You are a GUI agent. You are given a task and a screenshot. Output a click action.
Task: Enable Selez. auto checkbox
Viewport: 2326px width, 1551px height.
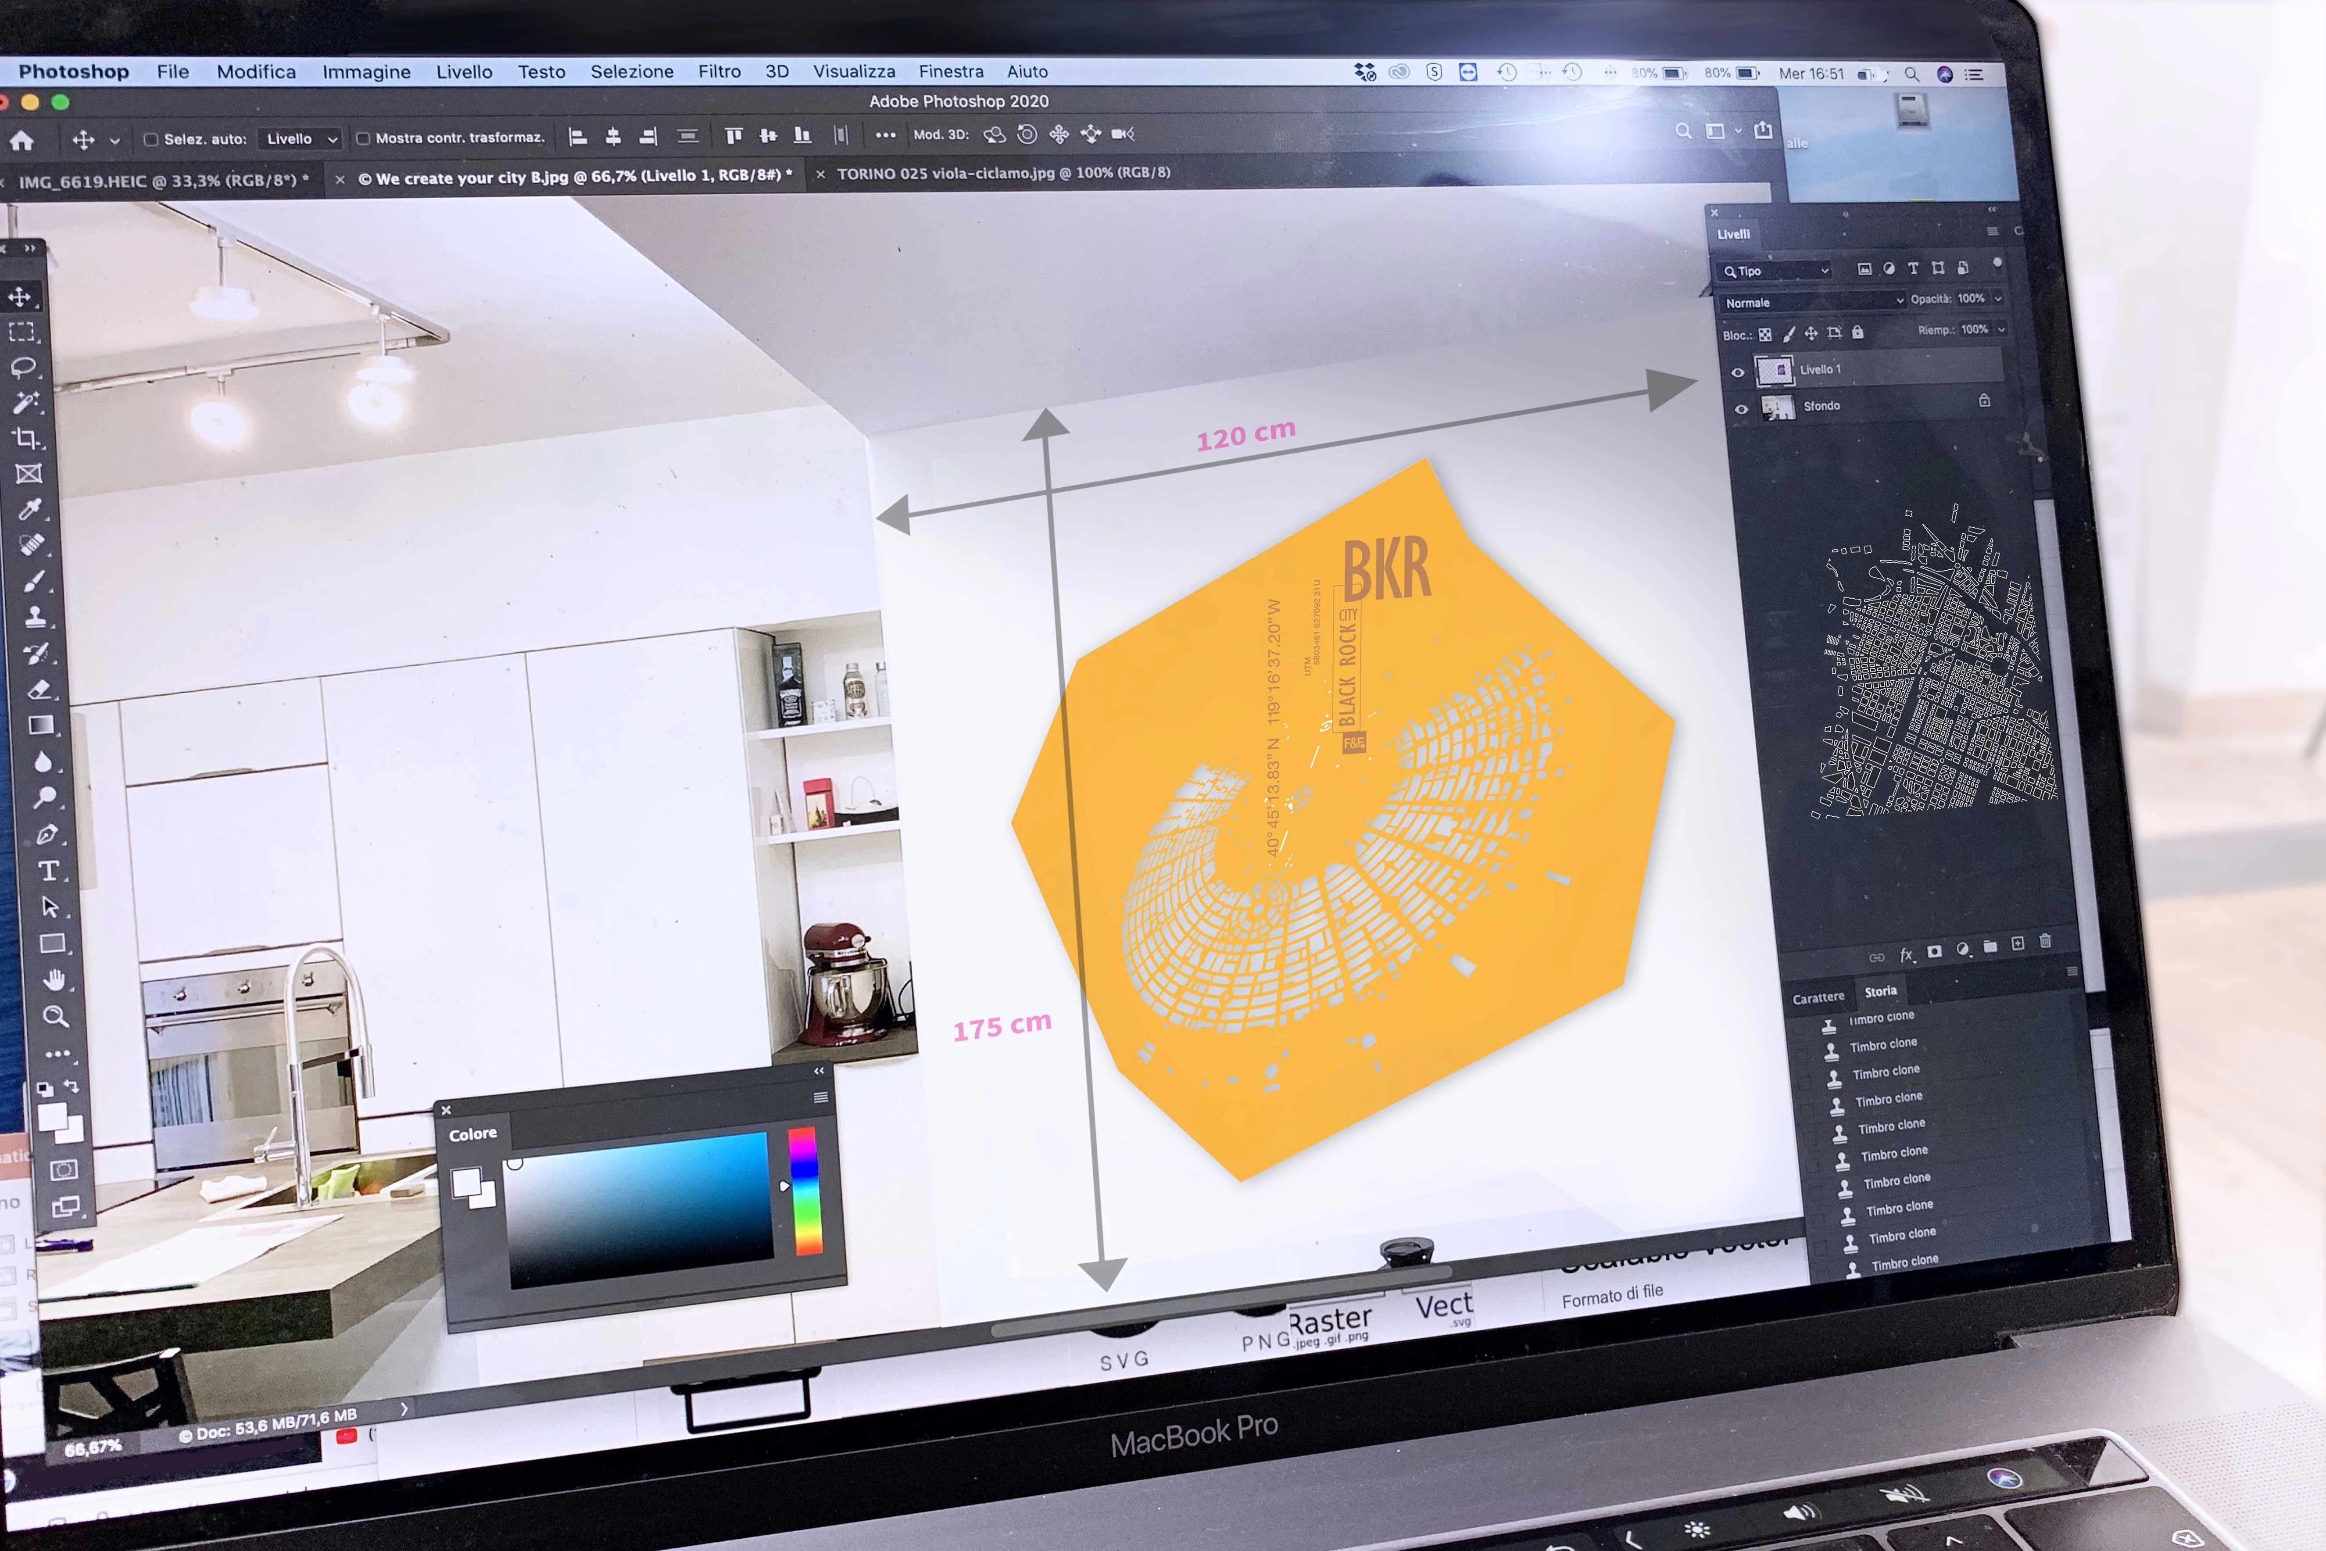(151, 139)
